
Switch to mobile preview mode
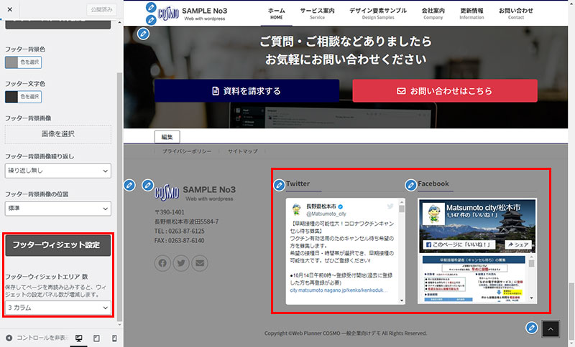[114, 338]
